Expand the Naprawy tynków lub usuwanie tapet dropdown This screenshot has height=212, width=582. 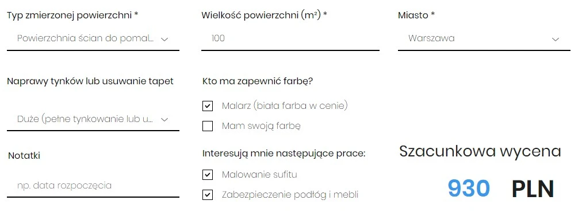click(93, 119)
